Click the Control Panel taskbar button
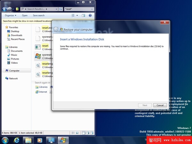 point(52,140)
